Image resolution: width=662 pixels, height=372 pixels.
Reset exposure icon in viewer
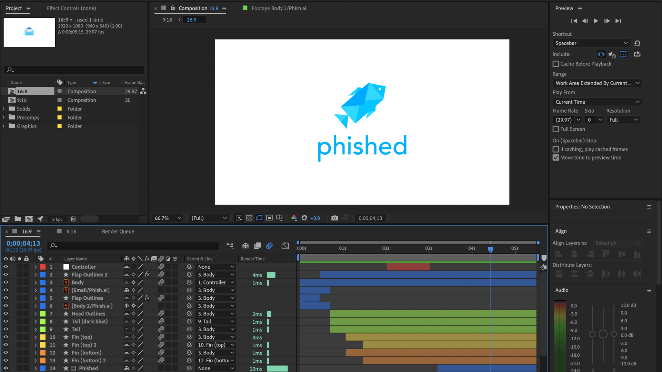[304, 218]
